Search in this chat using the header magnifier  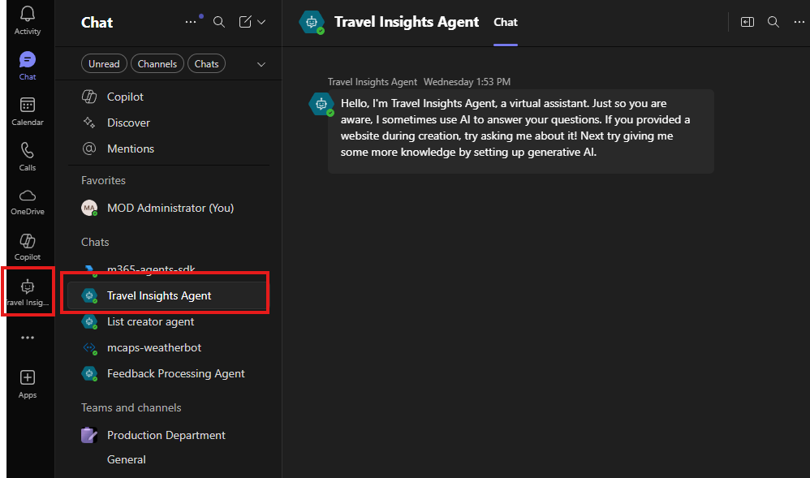click(x=773, y=22)
